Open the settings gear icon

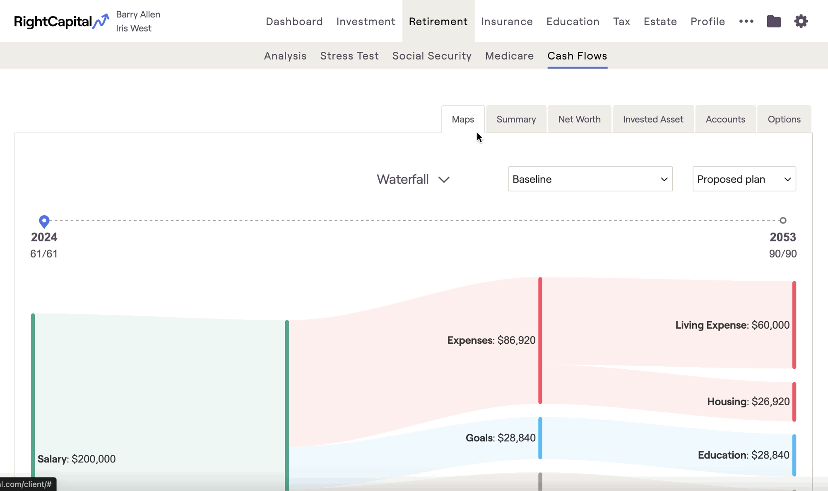click(801, 21)
